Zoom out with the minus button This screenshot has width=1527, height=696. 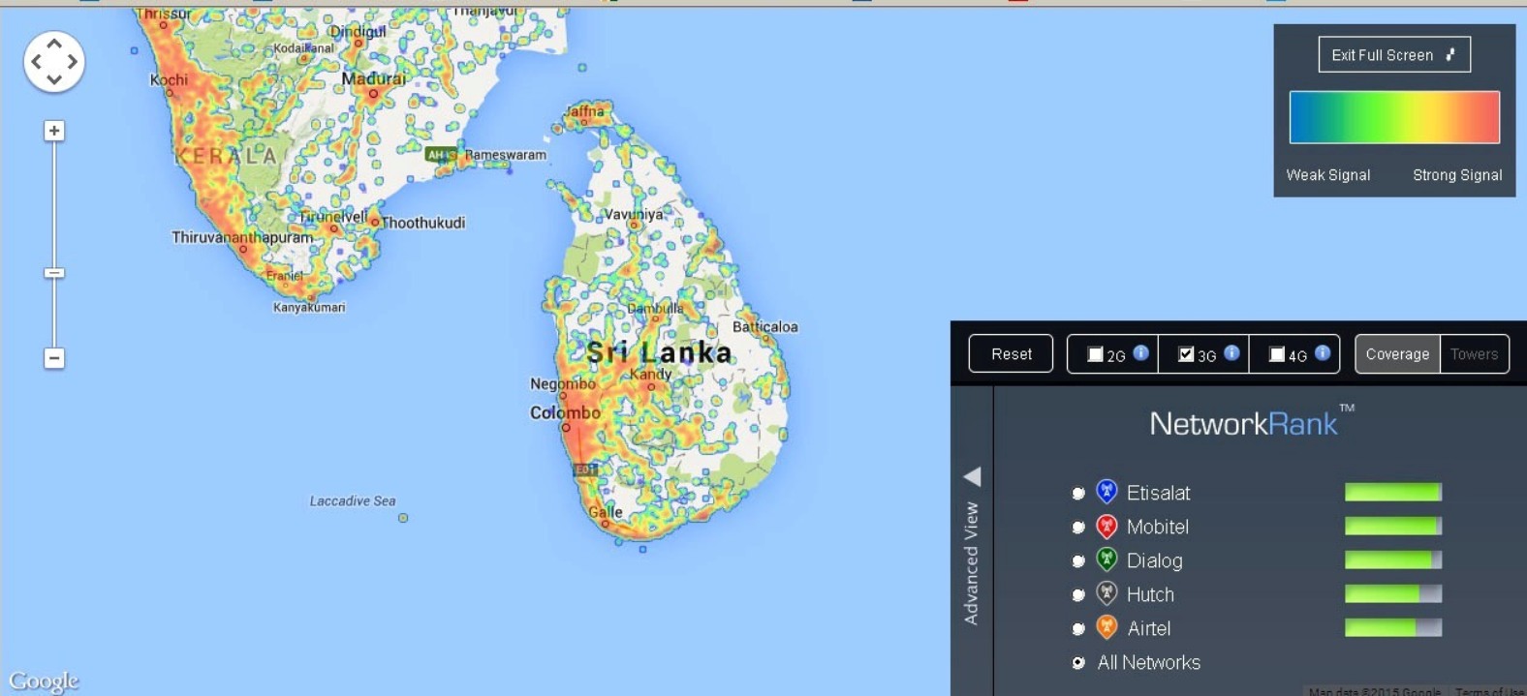[x=54, y=358]
